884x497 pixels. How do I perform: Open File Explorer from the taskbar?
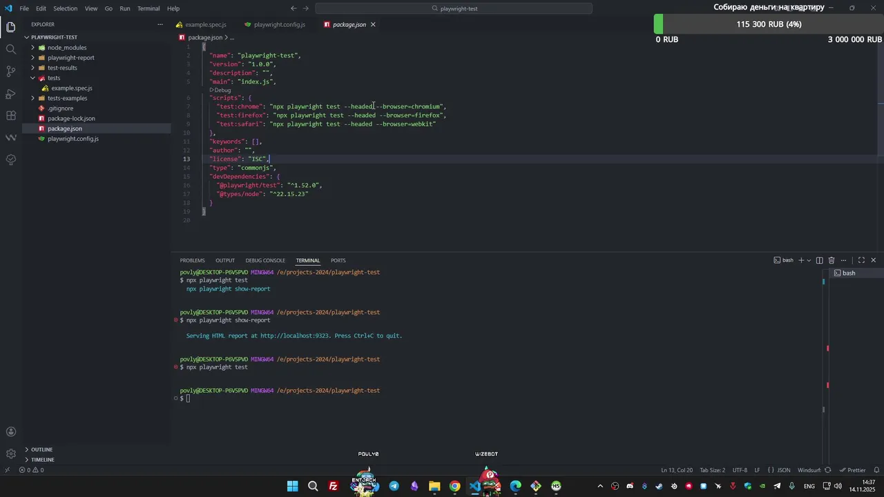(x=434, y=486)
